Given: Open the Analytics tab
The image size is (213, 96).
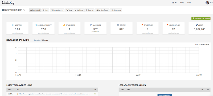Looking at the screenshot, I should [x=79, y=10].
